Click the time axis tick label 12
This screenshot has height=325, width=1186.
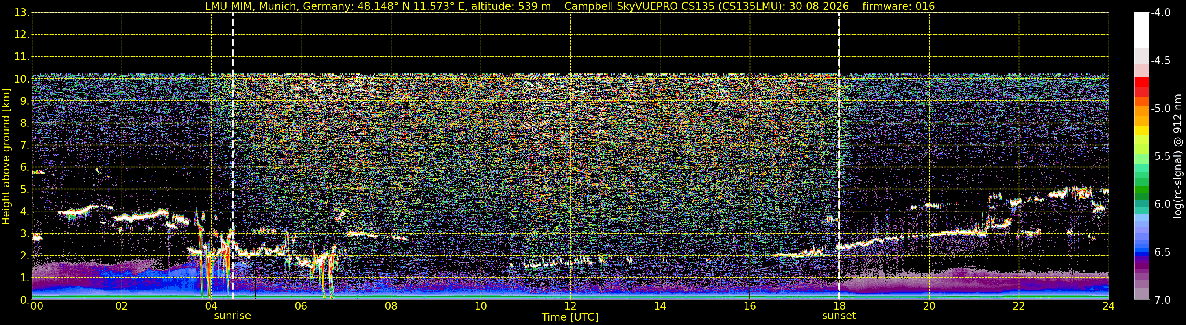(x=570, y=306)
